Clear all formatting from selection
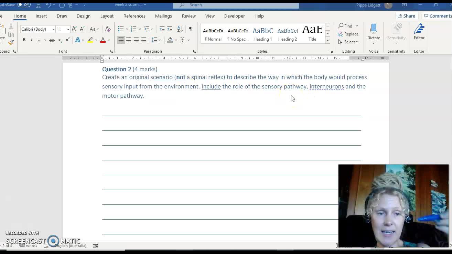Screen dimensions: 452x254 point(108,29)
